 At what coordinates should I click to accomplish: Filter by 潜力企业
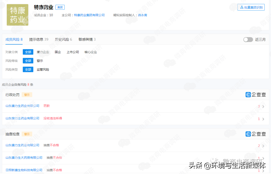43,52
